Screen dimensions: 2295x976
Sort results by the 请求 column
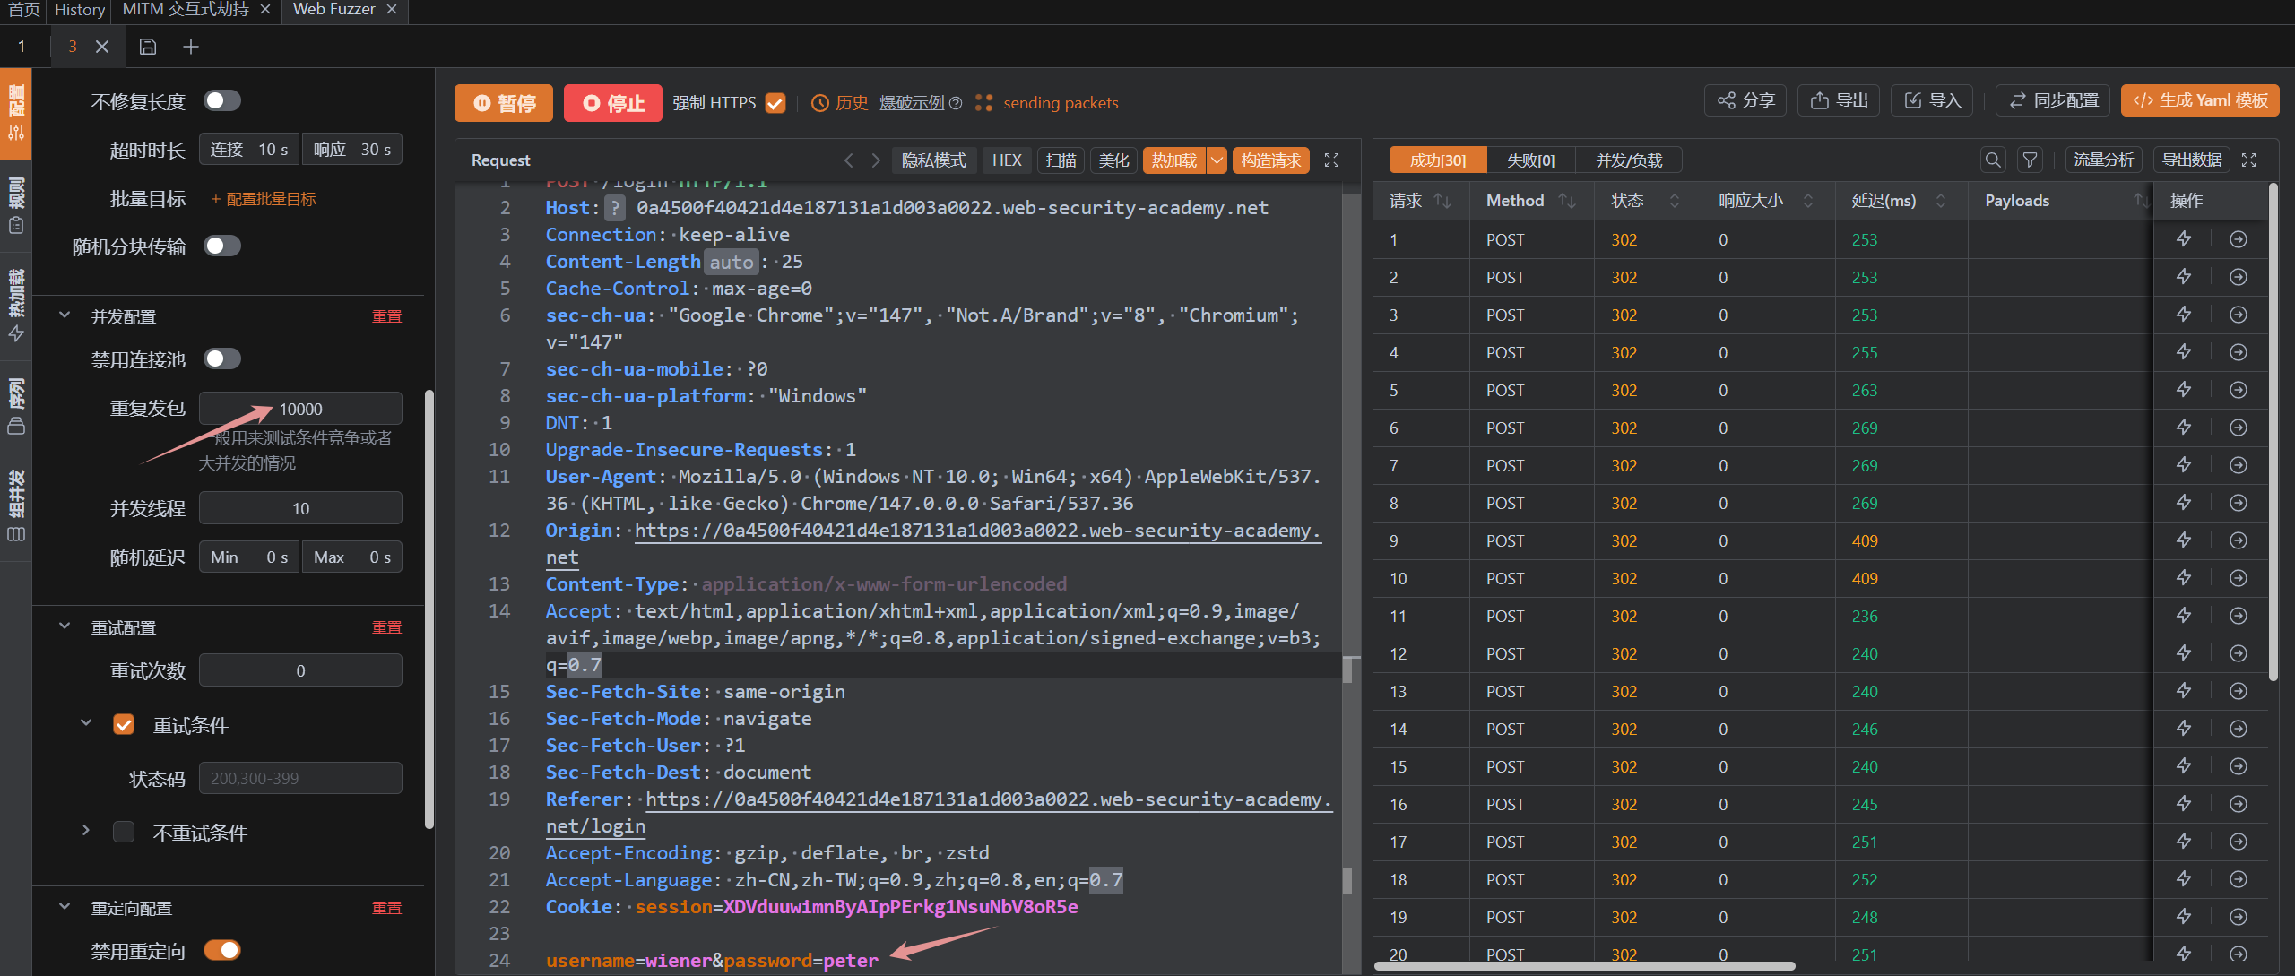coord(1442,201)
